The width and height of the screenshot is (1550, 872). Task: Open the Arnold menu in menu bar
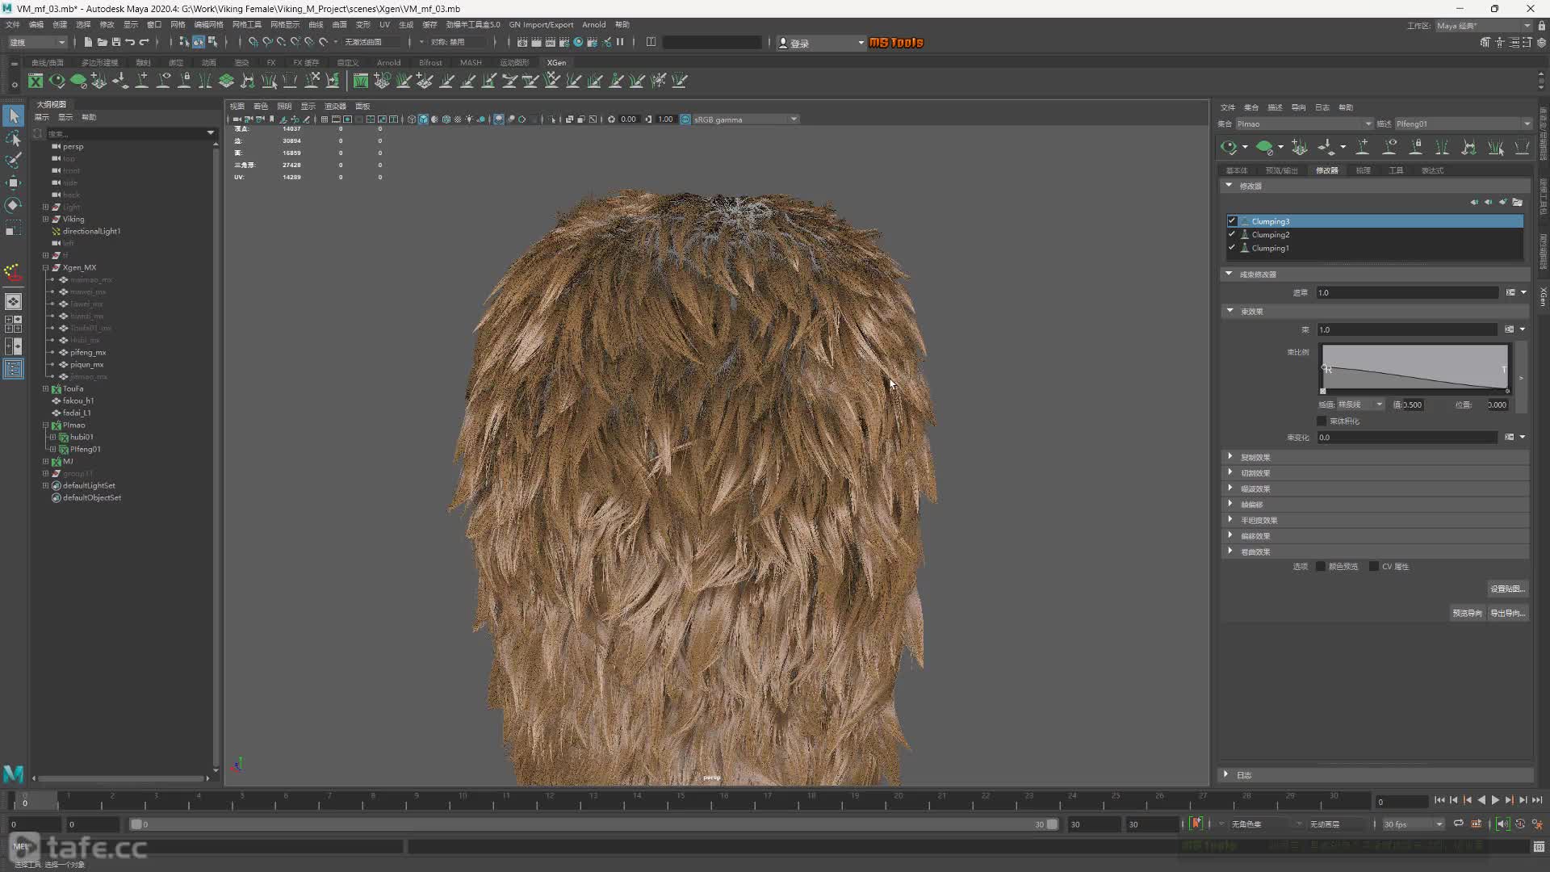tap(594, 25)
